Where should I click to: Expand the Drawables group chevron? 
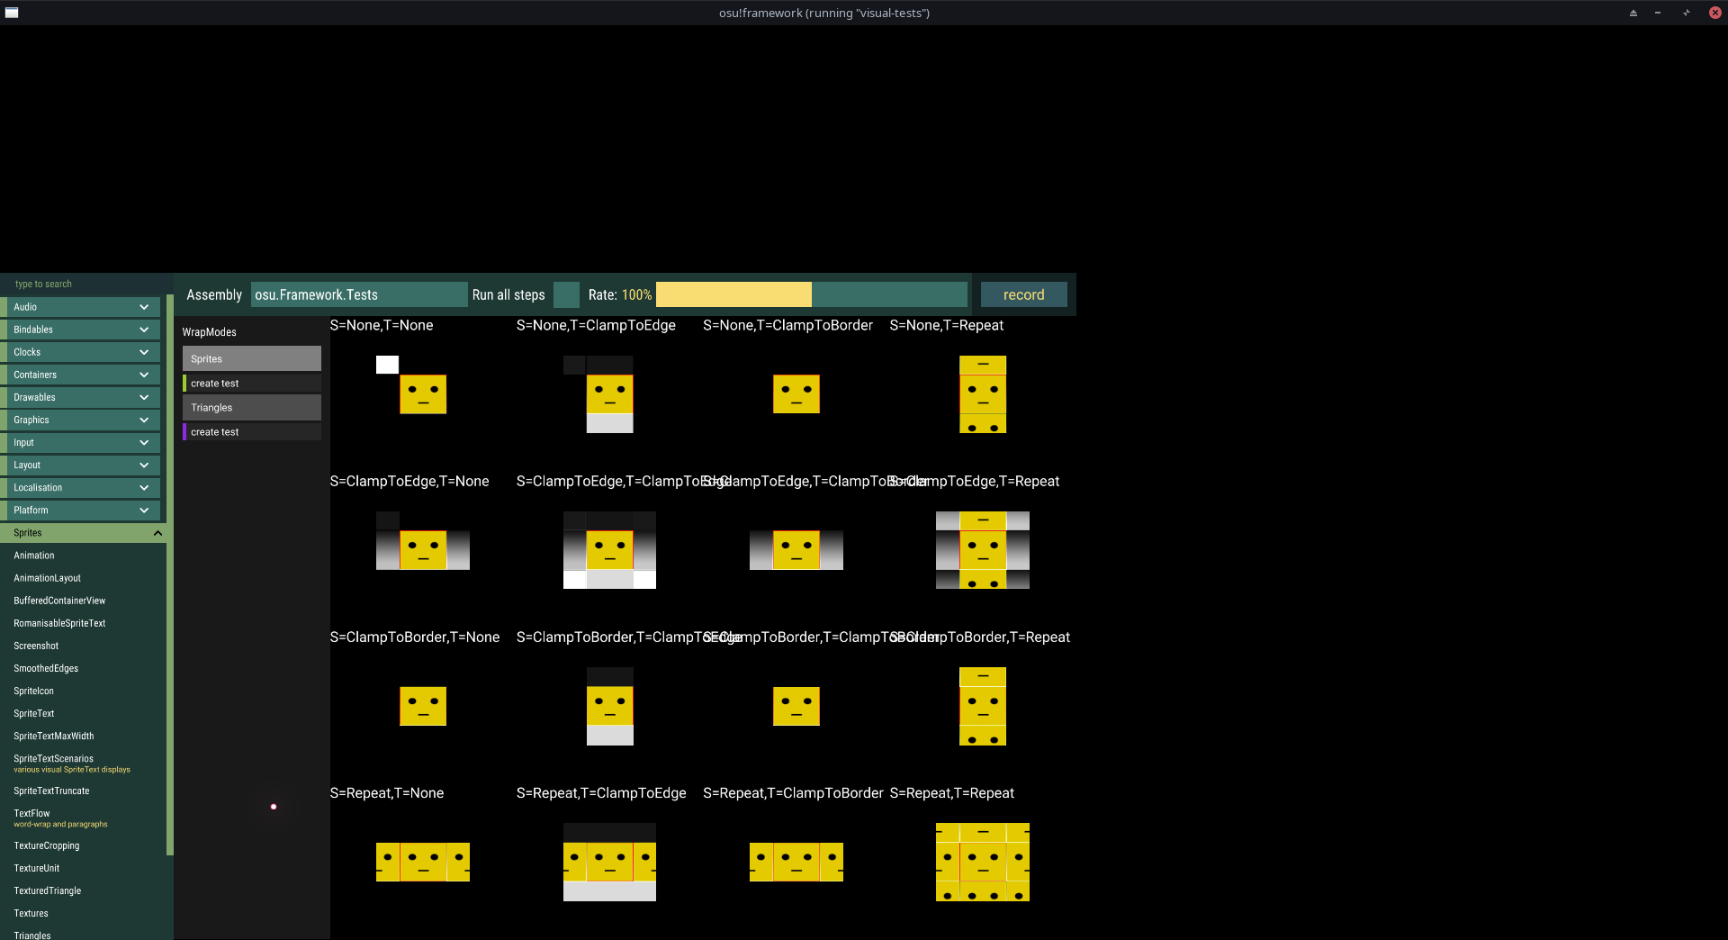pyautogui.click(x=144, y=397)
